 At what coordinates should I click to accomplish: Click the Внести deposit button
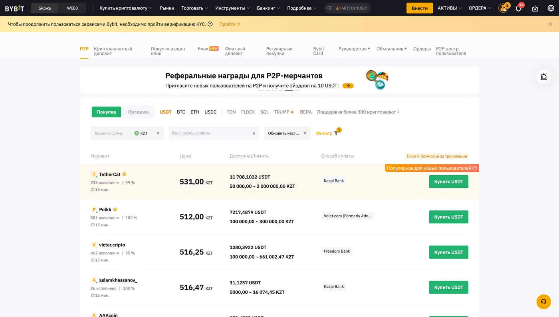click(420, 8)
